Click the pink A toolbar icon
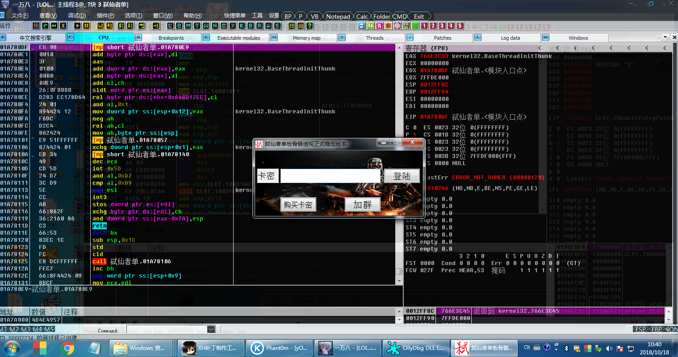Screen dimensions: 678x357 click(379, 26)
